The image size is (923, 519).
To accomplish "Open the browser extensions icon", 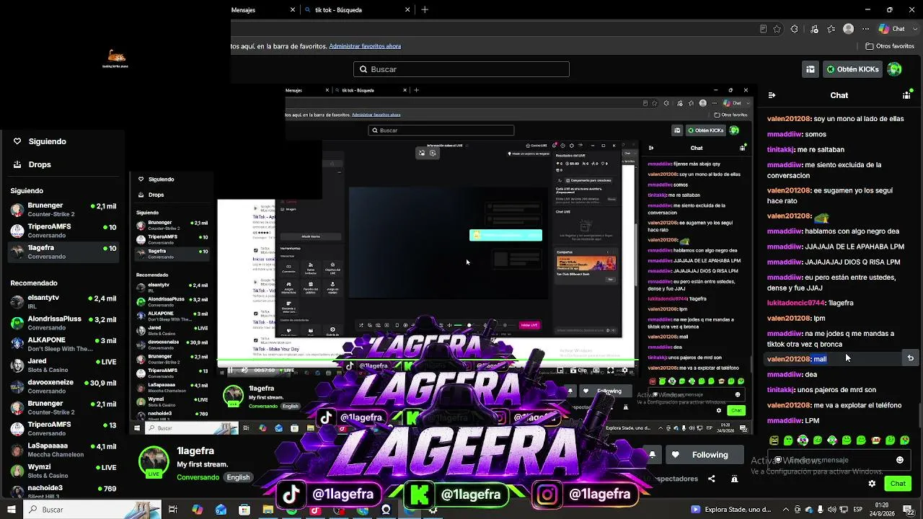I will click(795, 29).
